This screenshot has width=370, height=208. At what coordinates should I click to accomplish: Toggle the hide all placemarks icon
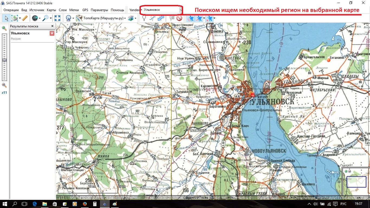pyautogui.click(x=179, y=18)
